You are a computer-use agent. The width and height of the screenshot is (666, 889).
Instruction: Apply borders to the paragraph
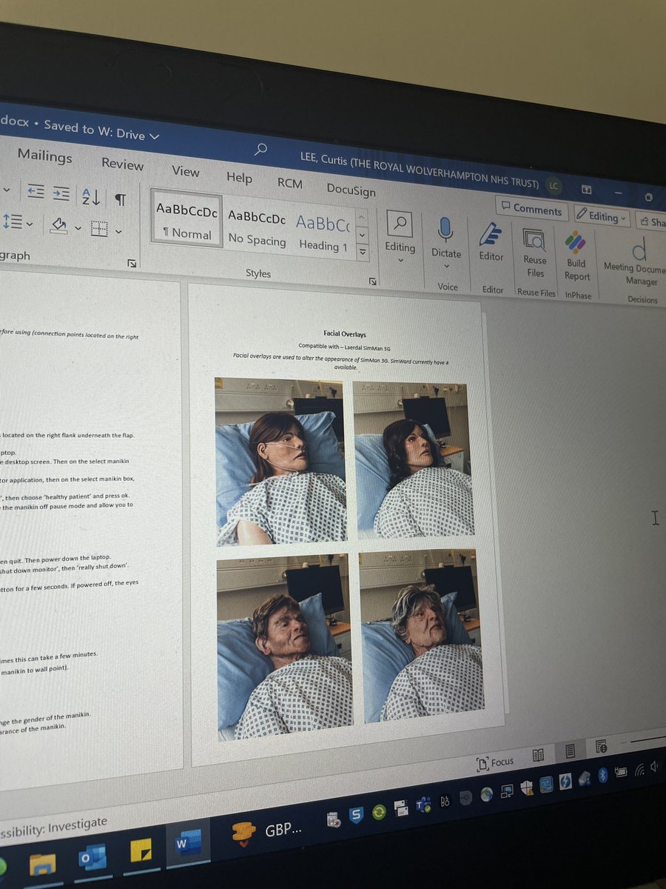pos(99,230)
